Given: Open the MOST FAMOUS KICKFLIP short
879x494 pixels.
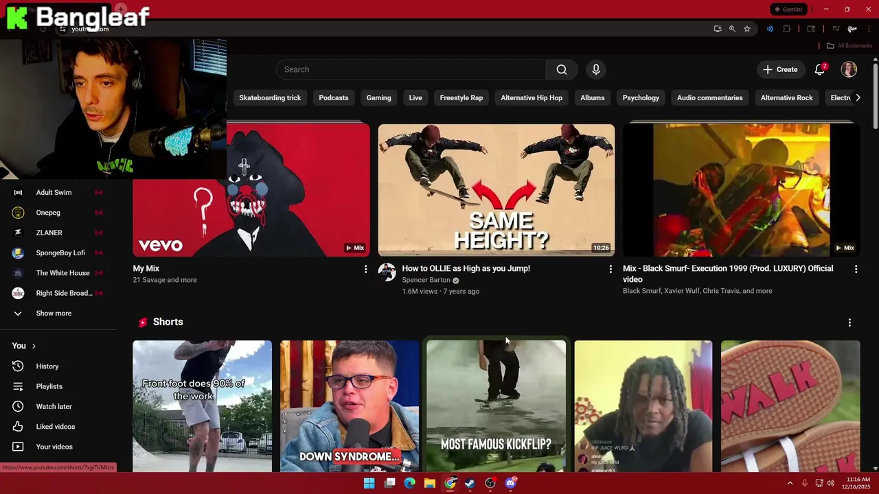Looking at the screenshot, I should (x=496, y=406).
